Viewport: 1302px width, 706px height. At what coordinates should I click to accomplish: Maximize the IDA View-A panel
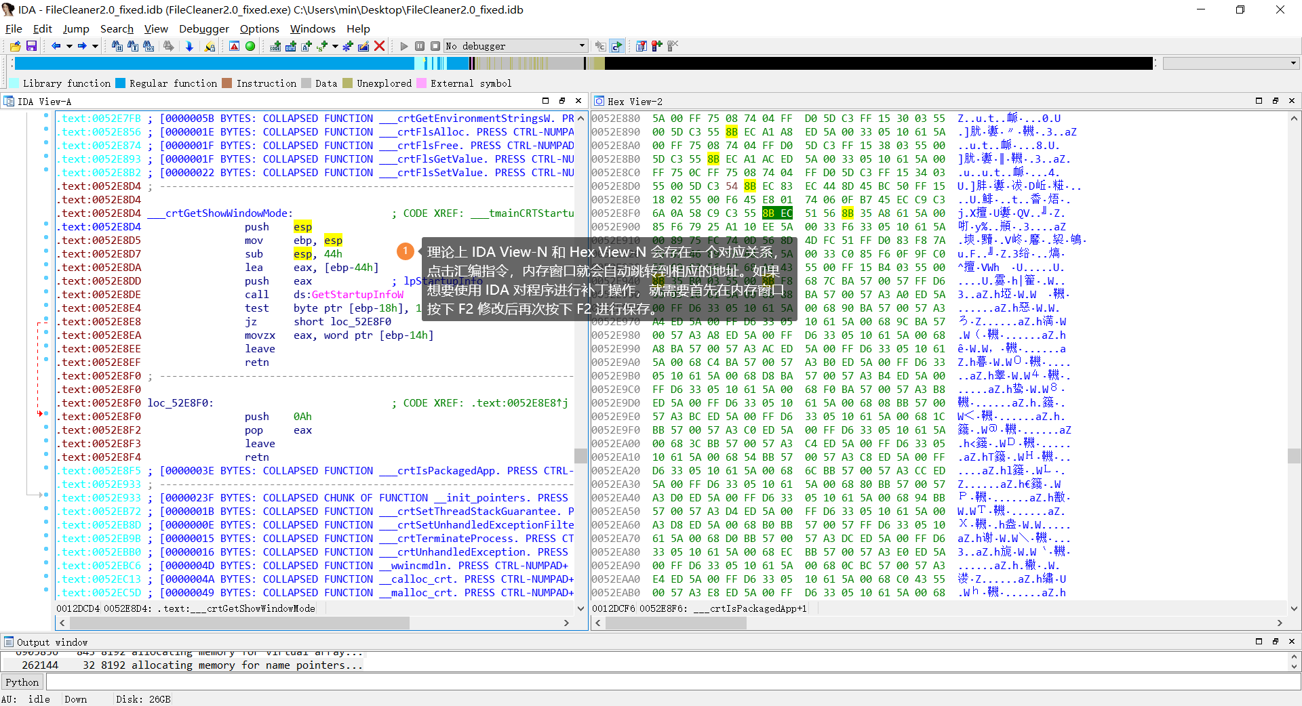(x=545, y=101)
